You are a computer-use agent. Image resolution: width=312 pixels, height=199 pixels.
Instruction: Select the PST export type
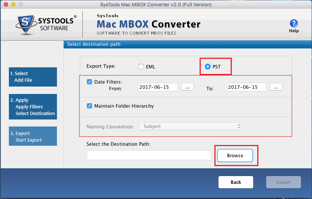[x=207, y=67]
